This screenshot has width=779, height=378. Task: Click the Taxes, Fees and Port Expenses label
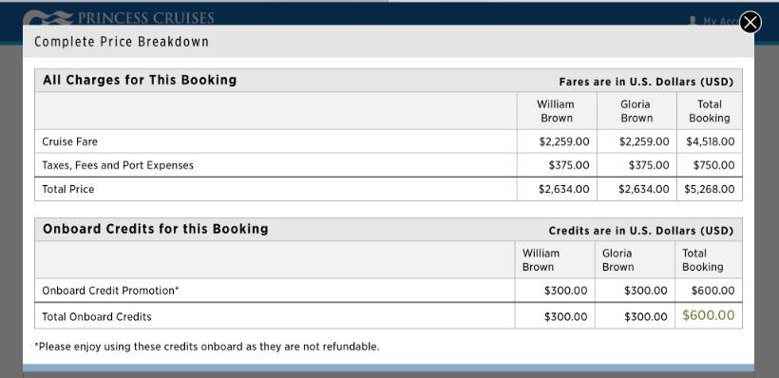tap(118, 165)
